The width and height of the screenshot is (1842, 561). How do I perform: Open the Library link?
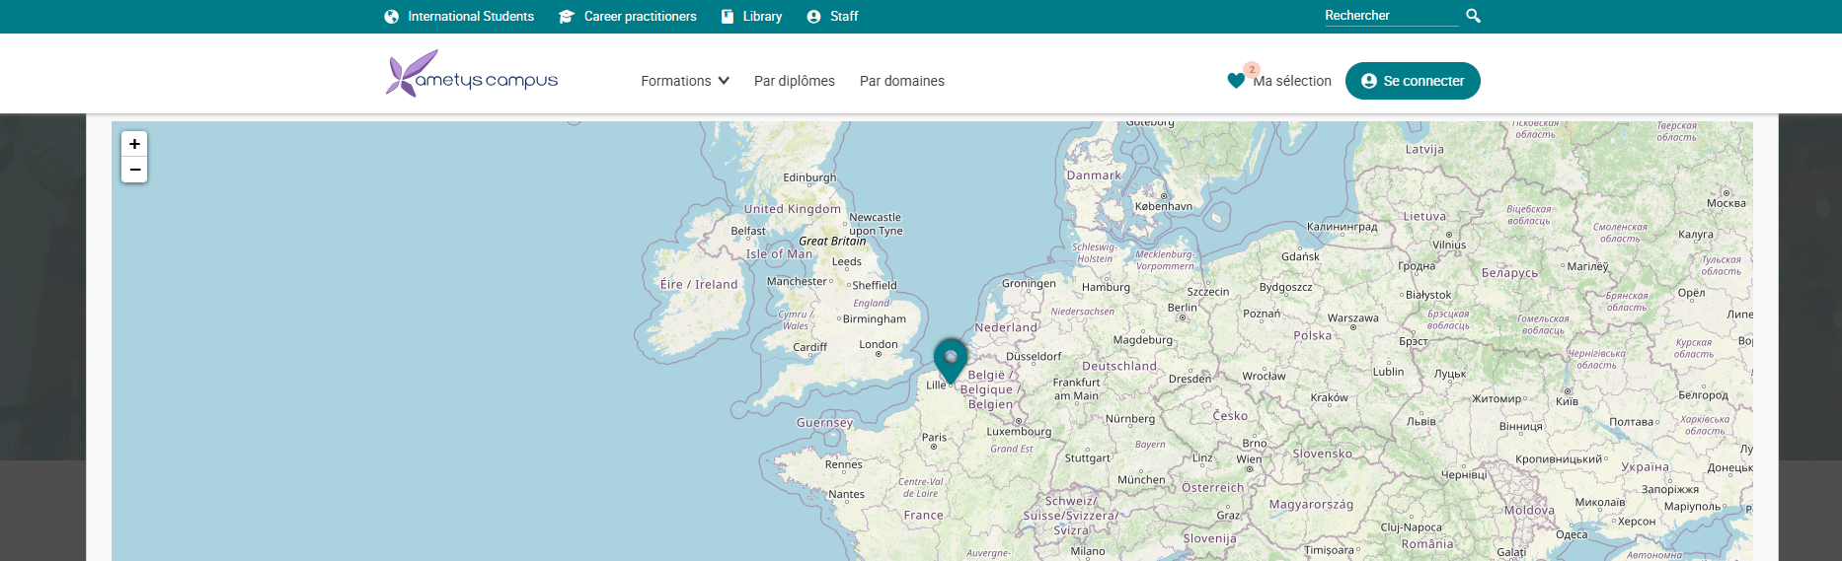point(762,17)
